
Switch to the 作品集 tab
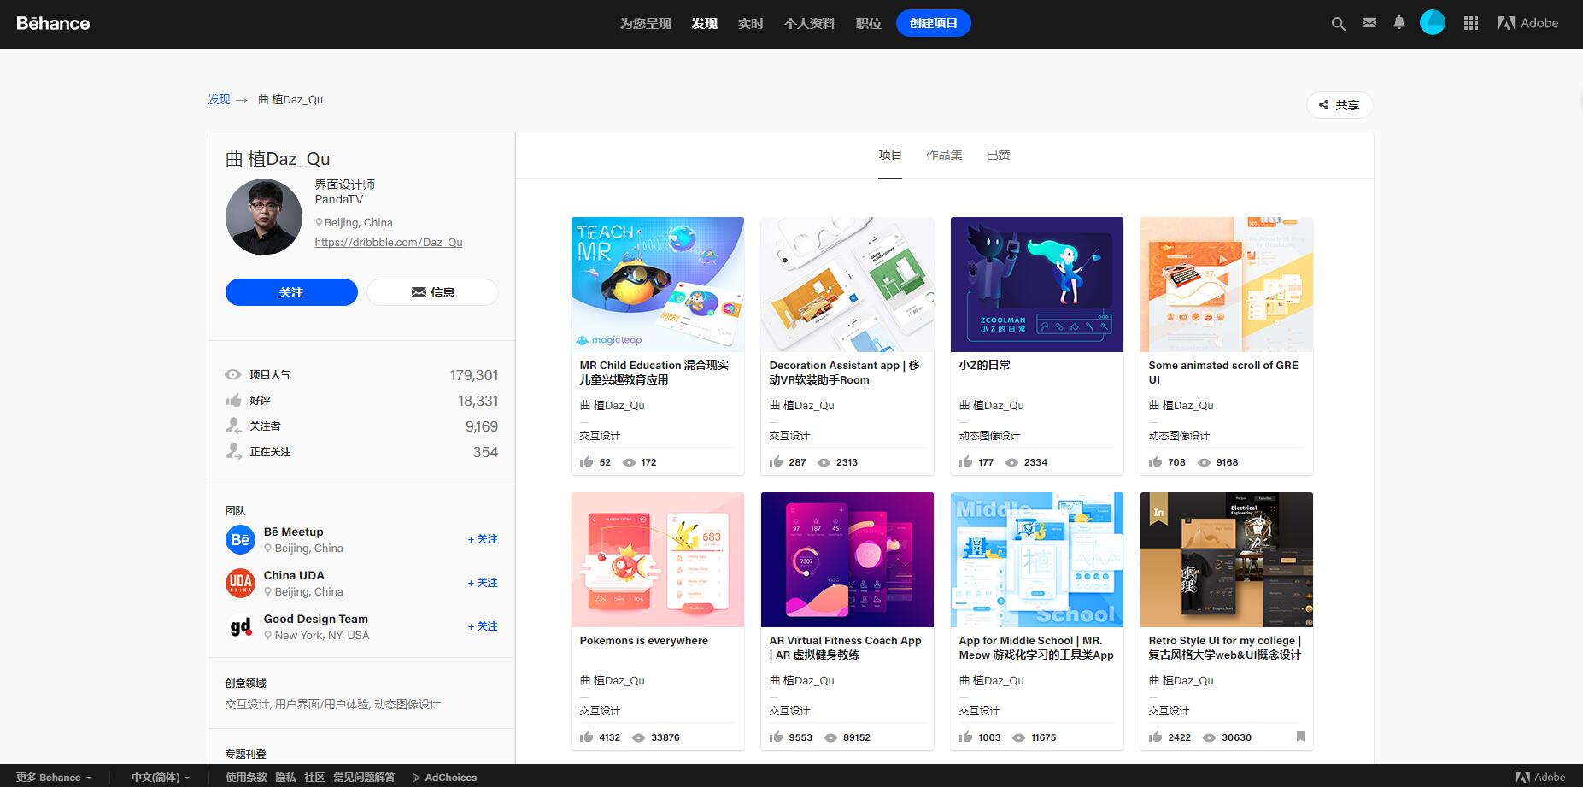click(944, 155)
